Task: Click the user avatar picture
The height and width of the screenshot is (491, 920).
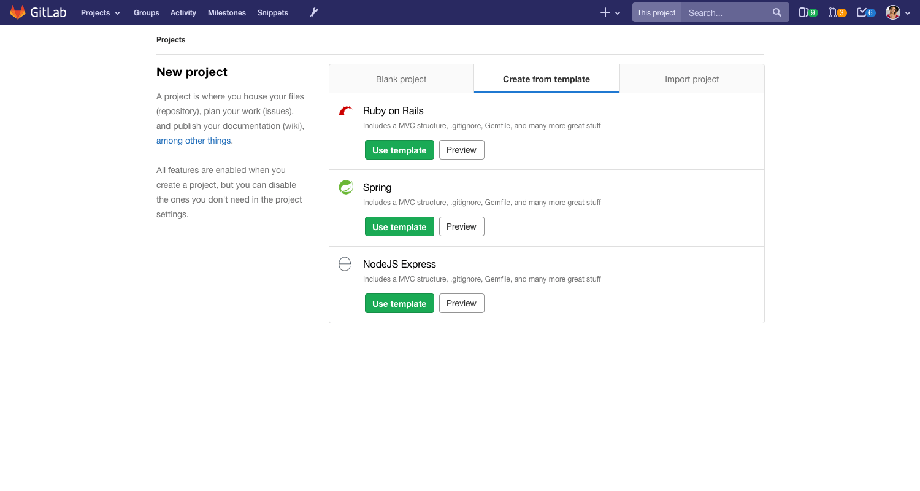Action: point(893,12)
